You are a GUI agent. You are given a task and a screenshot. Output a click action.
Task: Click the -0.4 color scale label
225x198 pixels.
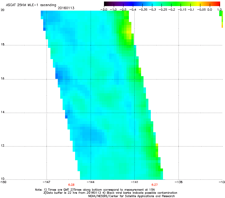pos(133,10)
